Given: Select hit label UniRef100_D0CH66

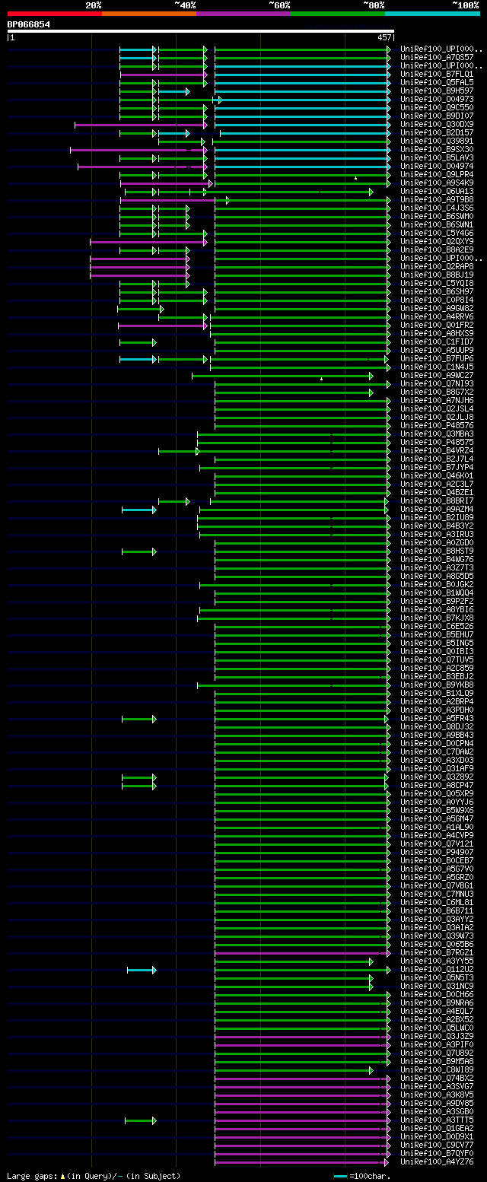Looking at the screenshot, I should [437, 994].
